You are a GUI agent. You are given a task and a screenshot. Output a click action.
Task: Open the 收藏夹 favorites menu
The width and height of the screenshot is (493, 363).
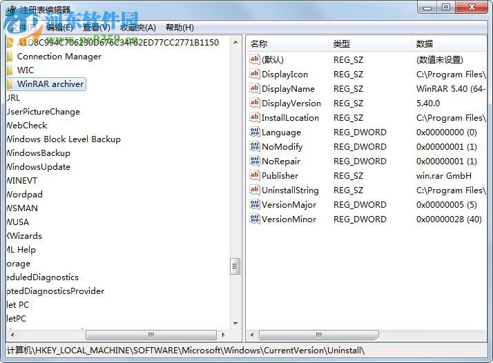(137, 28)
